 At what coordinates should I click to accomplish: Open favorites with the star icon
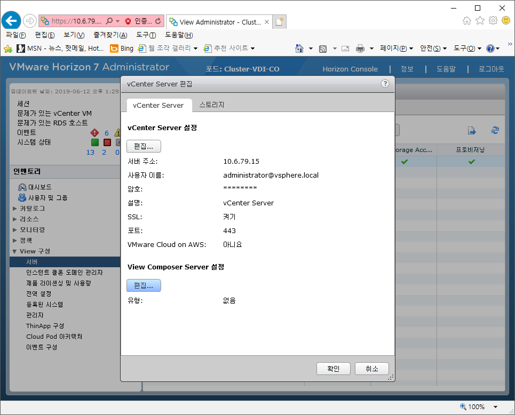(480, 21)
